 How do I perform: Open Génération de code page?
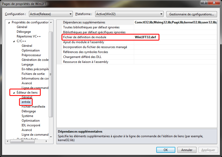35,60
